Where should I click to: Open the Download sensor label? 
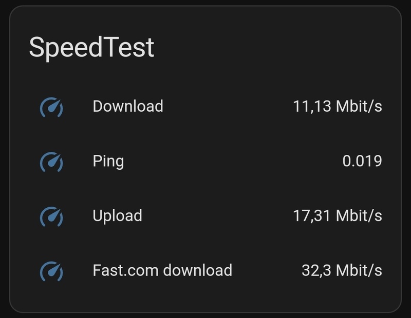point(128,106)
